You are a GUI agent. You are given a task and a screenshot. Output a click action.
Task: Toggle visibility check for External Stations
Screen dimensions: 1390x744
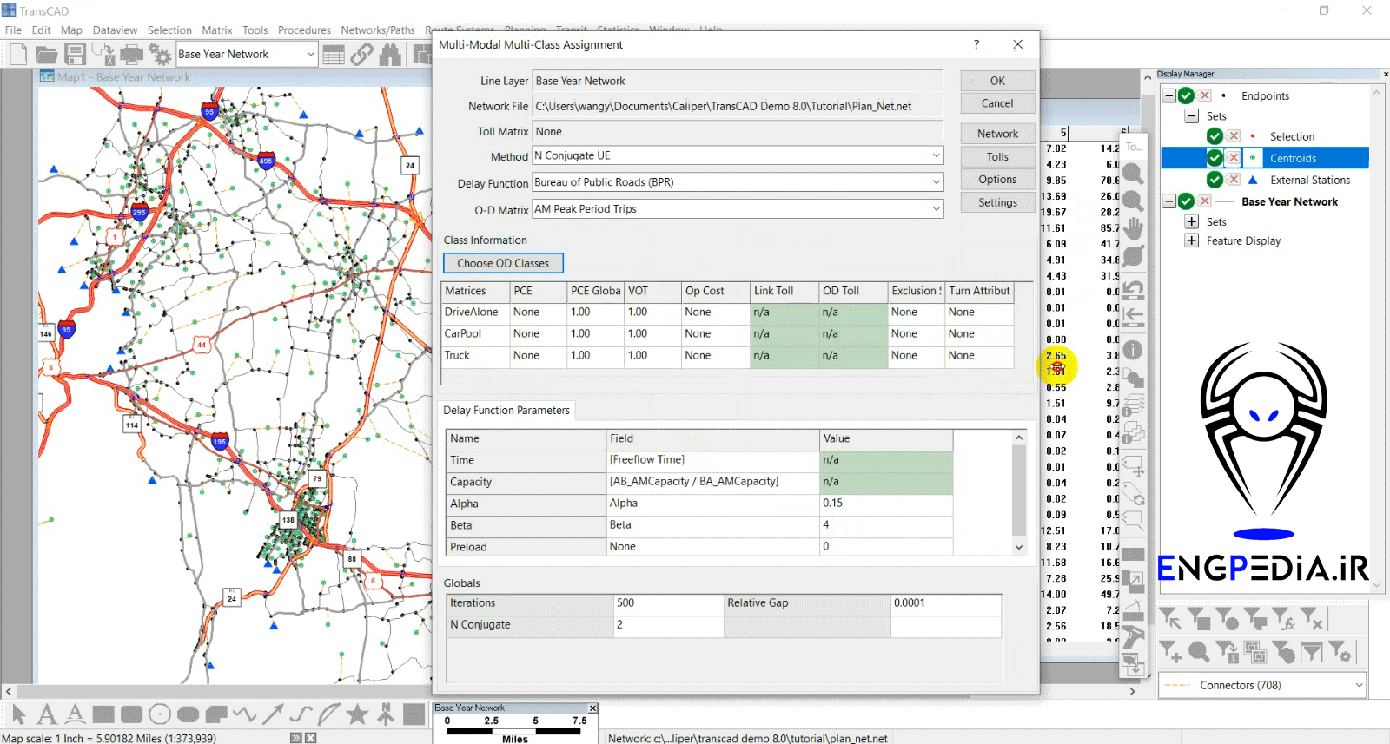click(x=1215, y=180)
